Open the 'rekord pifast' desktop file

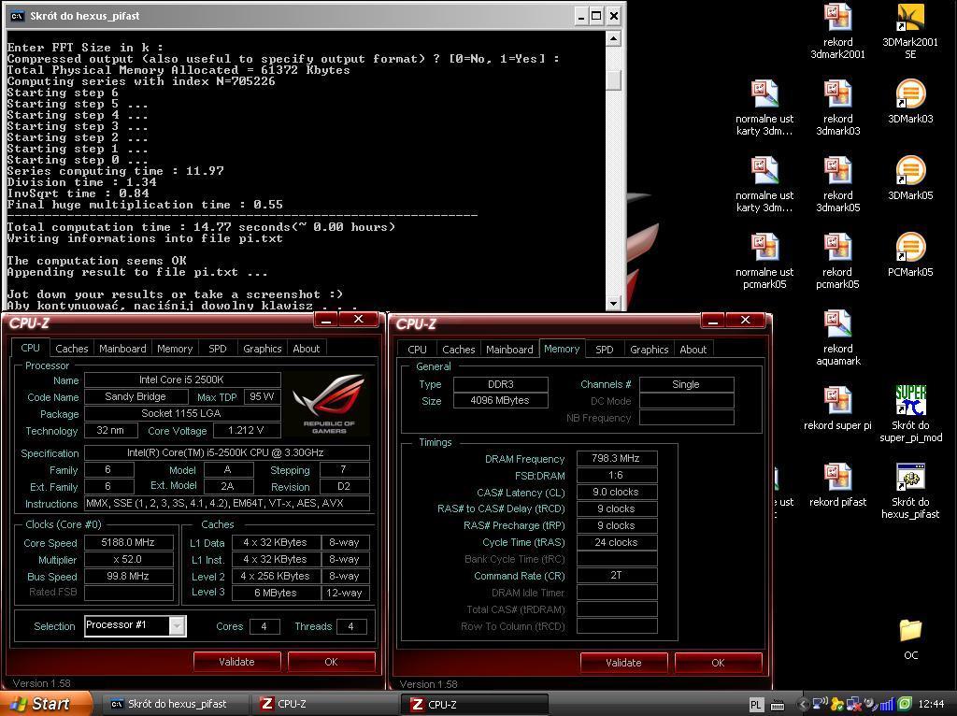[x=837, y=486]
